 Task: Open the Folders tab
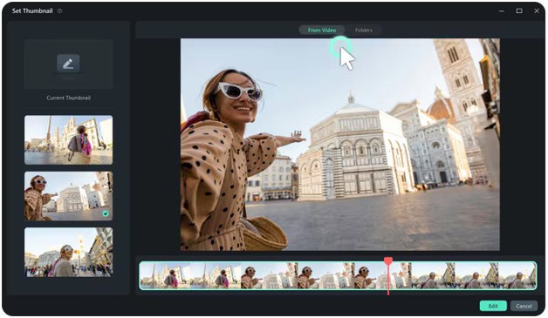pyautogui.click(x=364, y=30)
